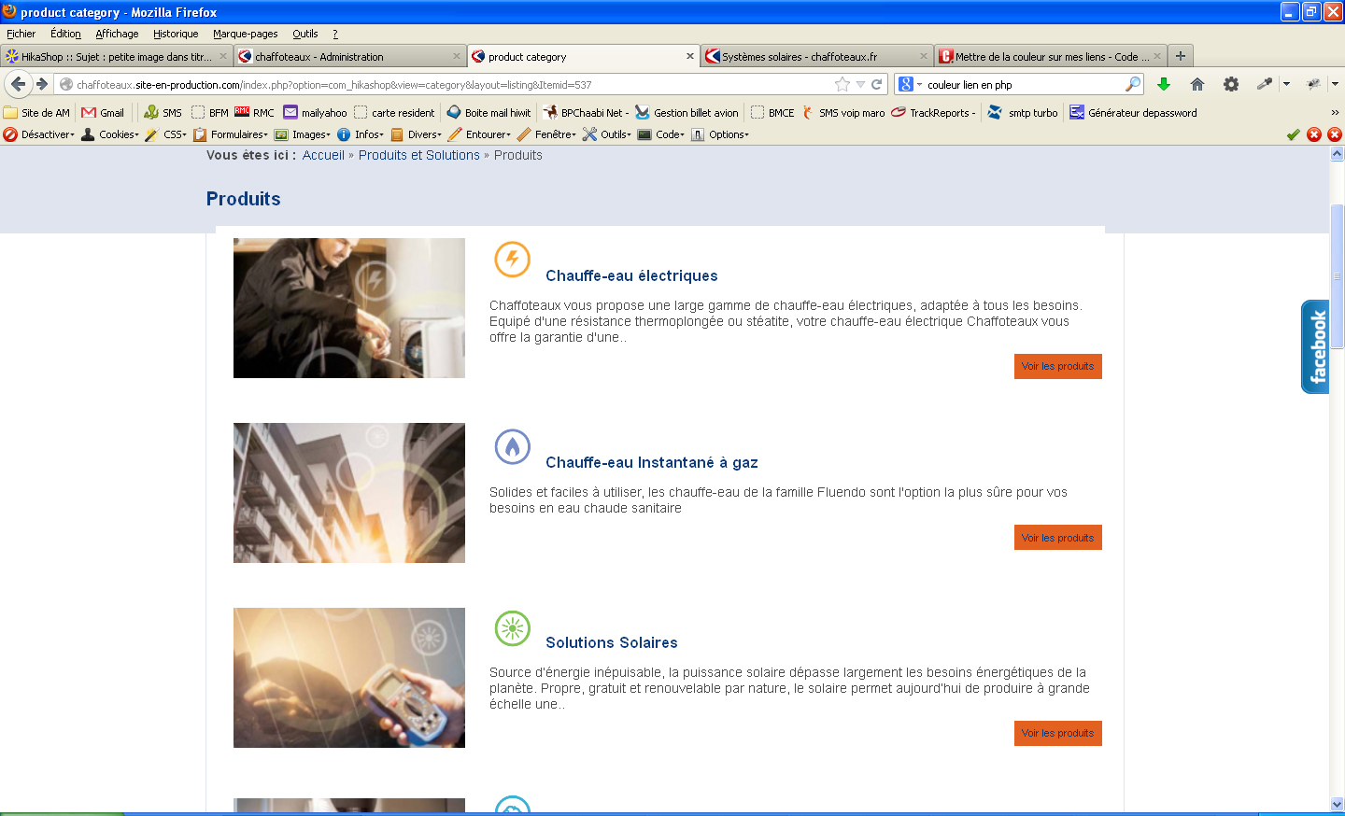The image size is (1345, 816).
Task: Show more bookmarks with the chevron
Action: pyautogui.click(x=1335, y=113)
